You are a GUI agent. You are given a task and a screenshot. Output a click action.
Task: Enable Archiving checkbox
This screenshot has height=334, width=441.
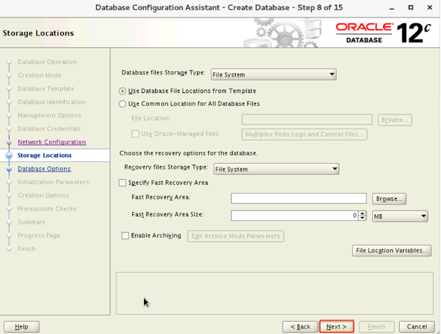pos(125,236)
